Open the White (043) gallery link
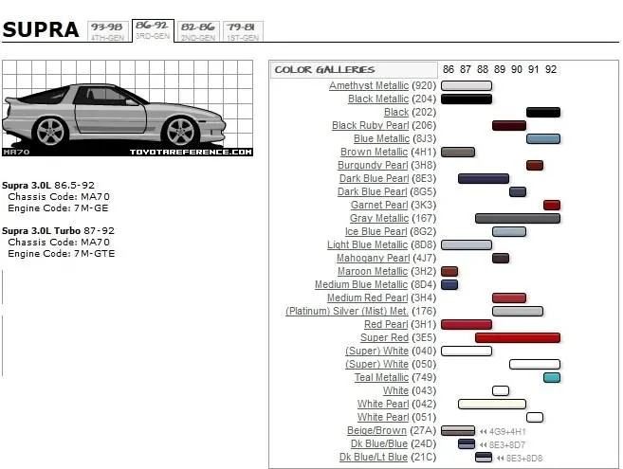Viewport: 623px width, 469px height. 395,390
